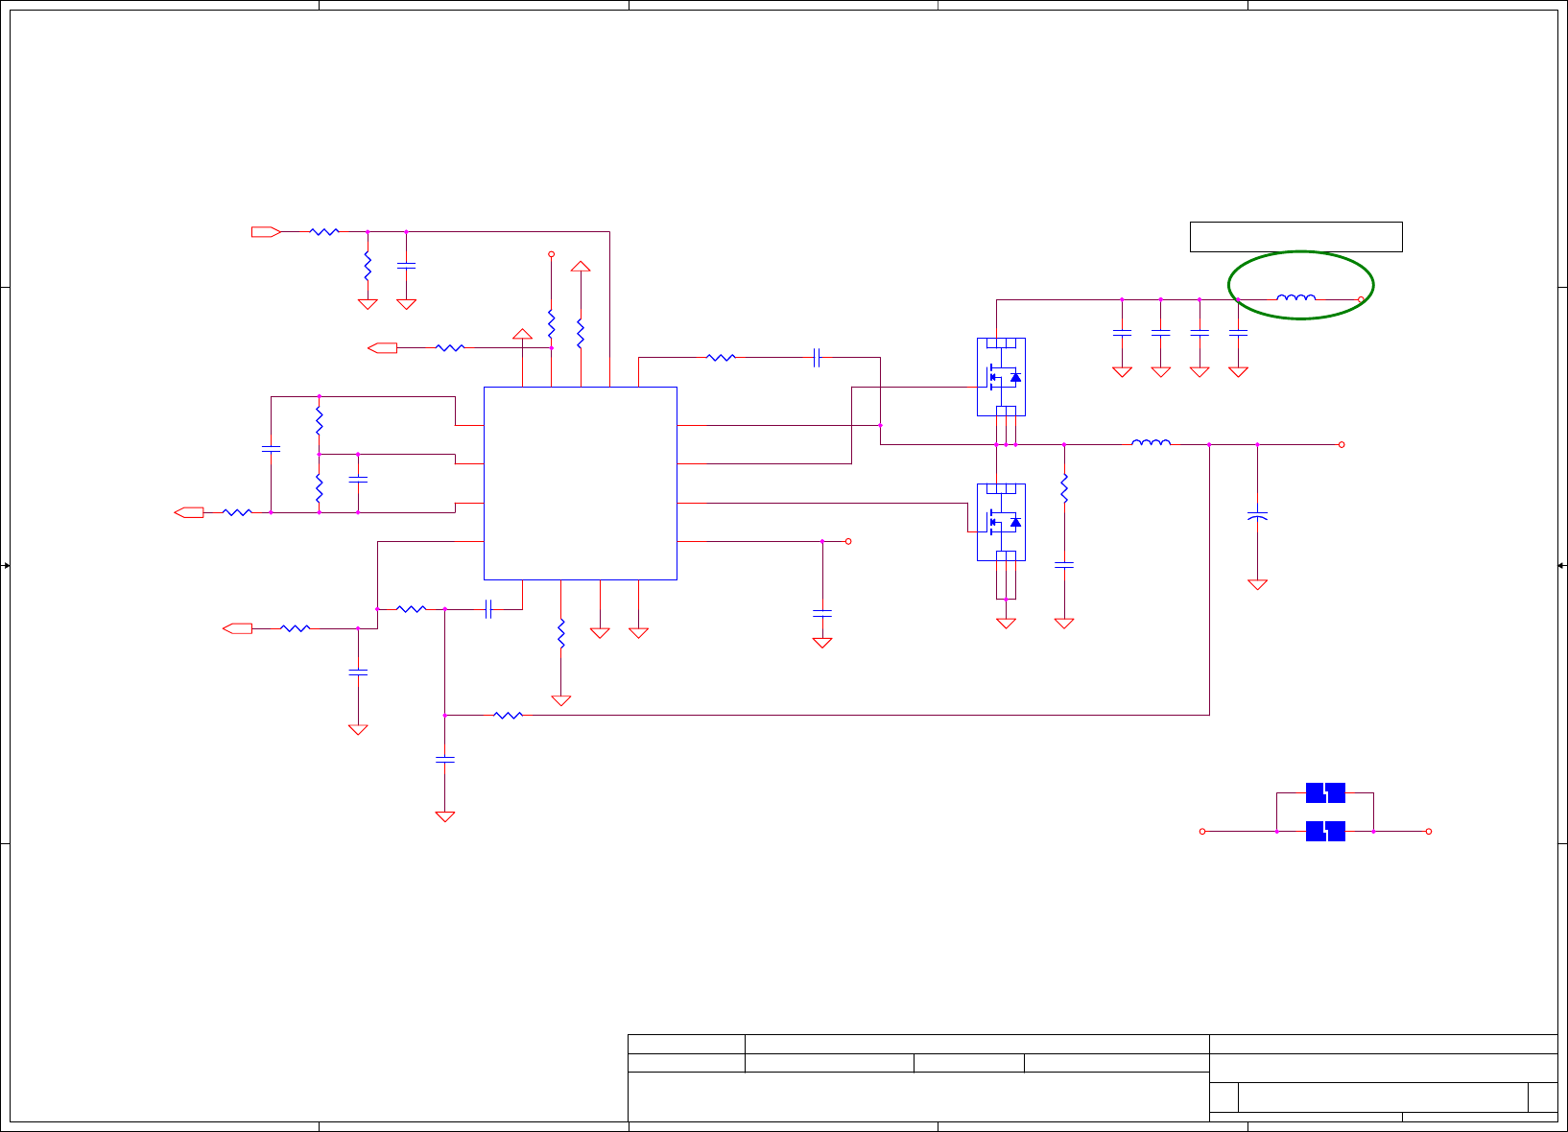Screen dimensions: 1568x1132
Task: Select the upper blue jumper pad
Action: pyautogui.click(x=1325, y=792)
